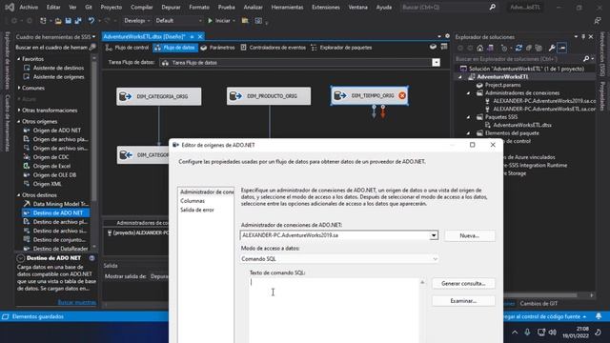
Task: Click Solution Explorer sync refresh icon
Action: [x=518, y=48]
